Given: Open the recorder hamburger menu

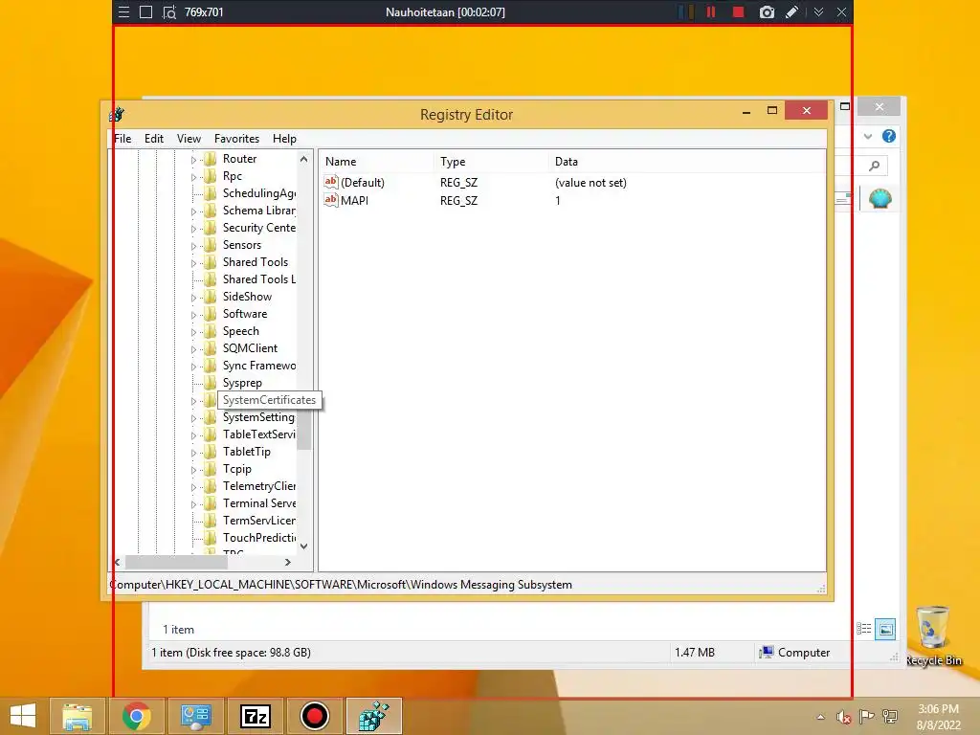Looking at the screenshot, I should 123,11.
